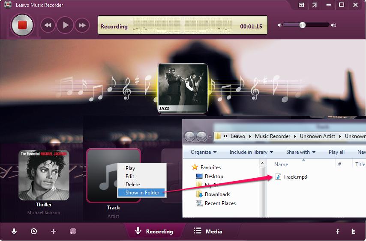The image size is (366, 241).
Task: Click Unknown Artist in the address path
Action: pyautogui.click(x=318, y=136)
